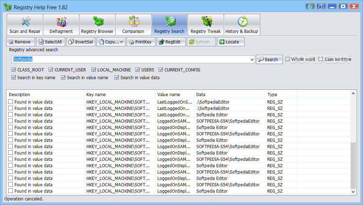The height and width of the screenshot is (205, 363).
Task: Start the search with the Search button
Action: tap(269, 59)
